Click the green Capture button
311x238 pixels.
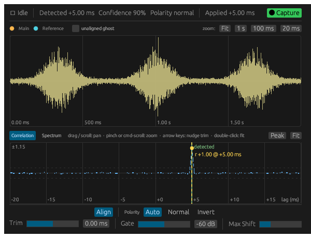coord(284,13)
